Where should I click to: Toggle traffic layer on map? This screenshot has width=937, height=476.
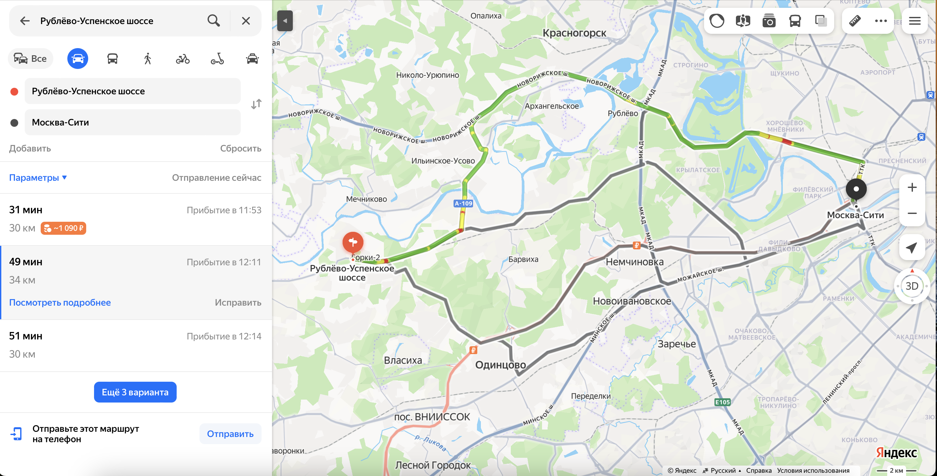pos(717,21)
